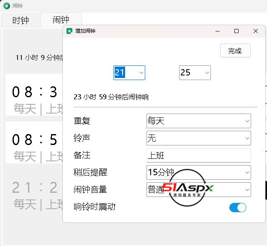Image resolution: width=267 pixels, height=246 pixels.
Task: Click the alarm clock app icon in title bar
Action: click(7, 6)
